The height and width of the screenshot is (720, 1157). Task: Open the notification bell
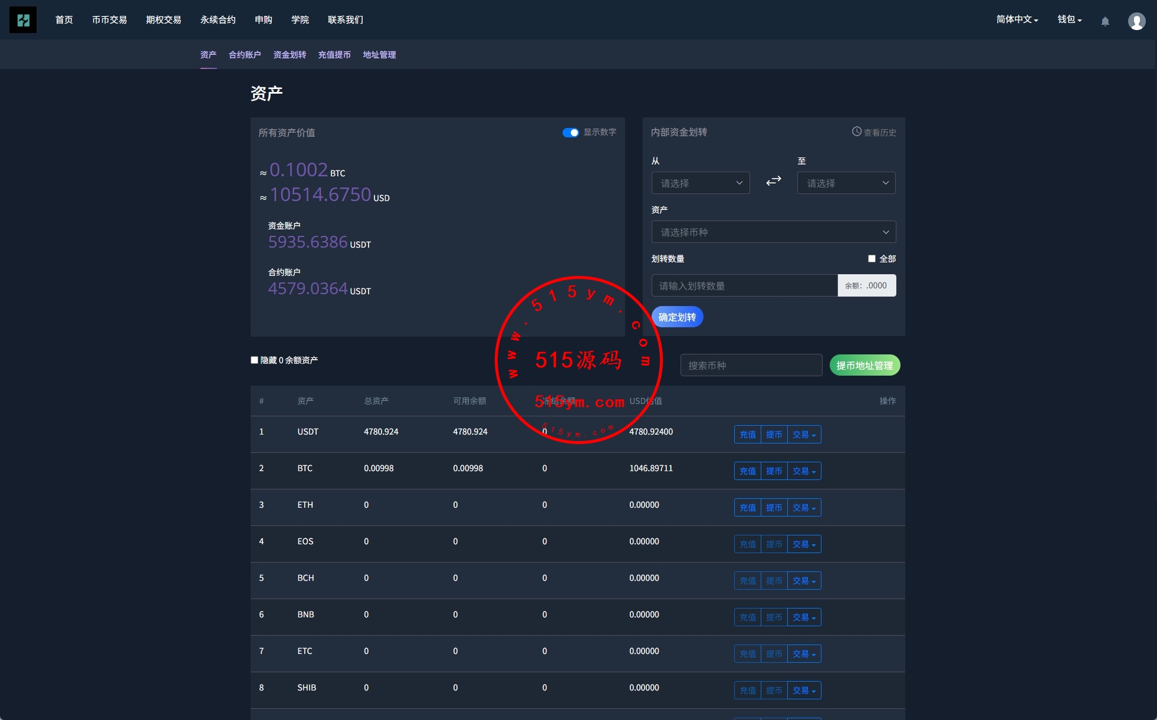pyautogui.click(x=1105, y=21)
